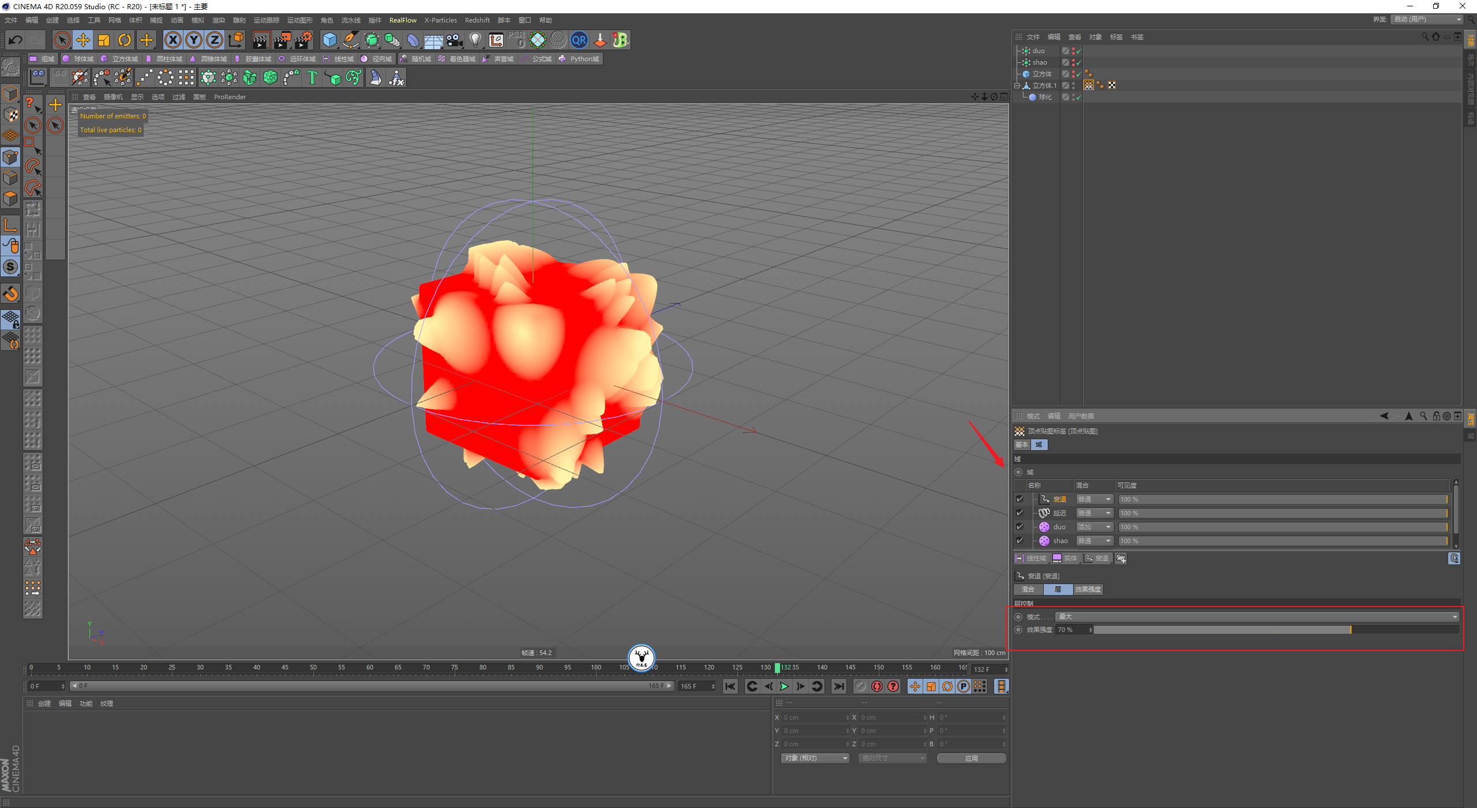This screenshot has width=1477, height=808.
Task: Click the MoText green T icon
Action: tap(312, 77)
